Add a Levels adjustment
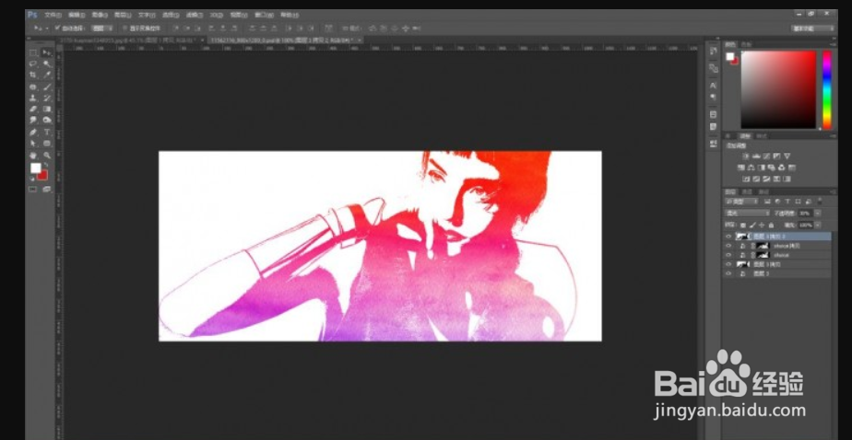This screenshot has width=852, height=440. pyautogui.click(x=755, y=156)
